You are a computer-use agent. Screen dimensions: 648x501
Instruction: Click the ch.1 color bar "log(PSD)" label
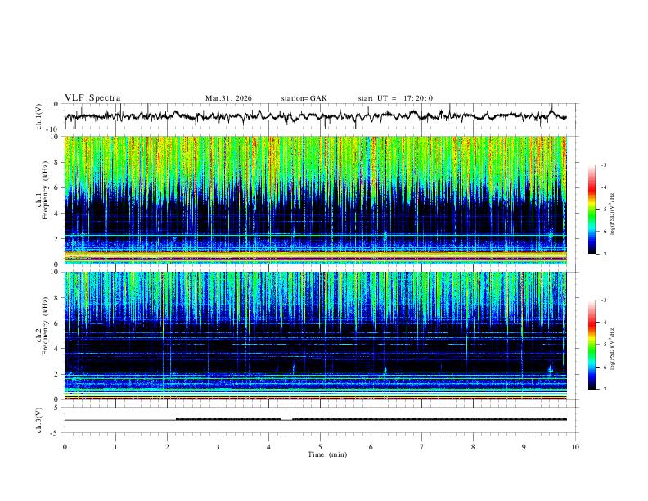pyautogui.click(x=612, y=214)
